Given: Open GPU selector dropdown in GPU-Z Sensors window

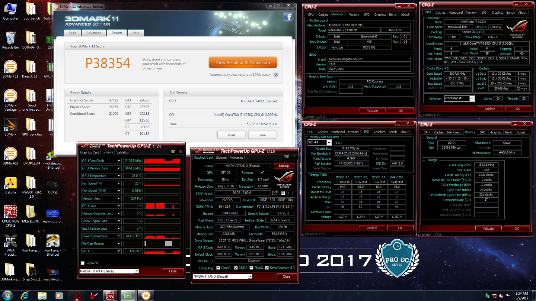Looking at the screenshot, I should (137, 271).
